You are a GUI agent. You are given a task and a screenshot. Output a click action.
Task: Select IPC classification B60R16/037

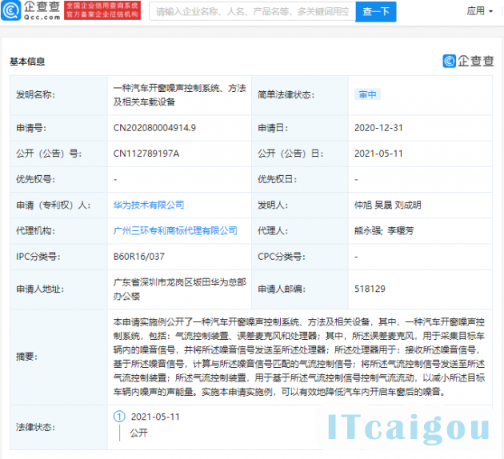pos(139,257)
